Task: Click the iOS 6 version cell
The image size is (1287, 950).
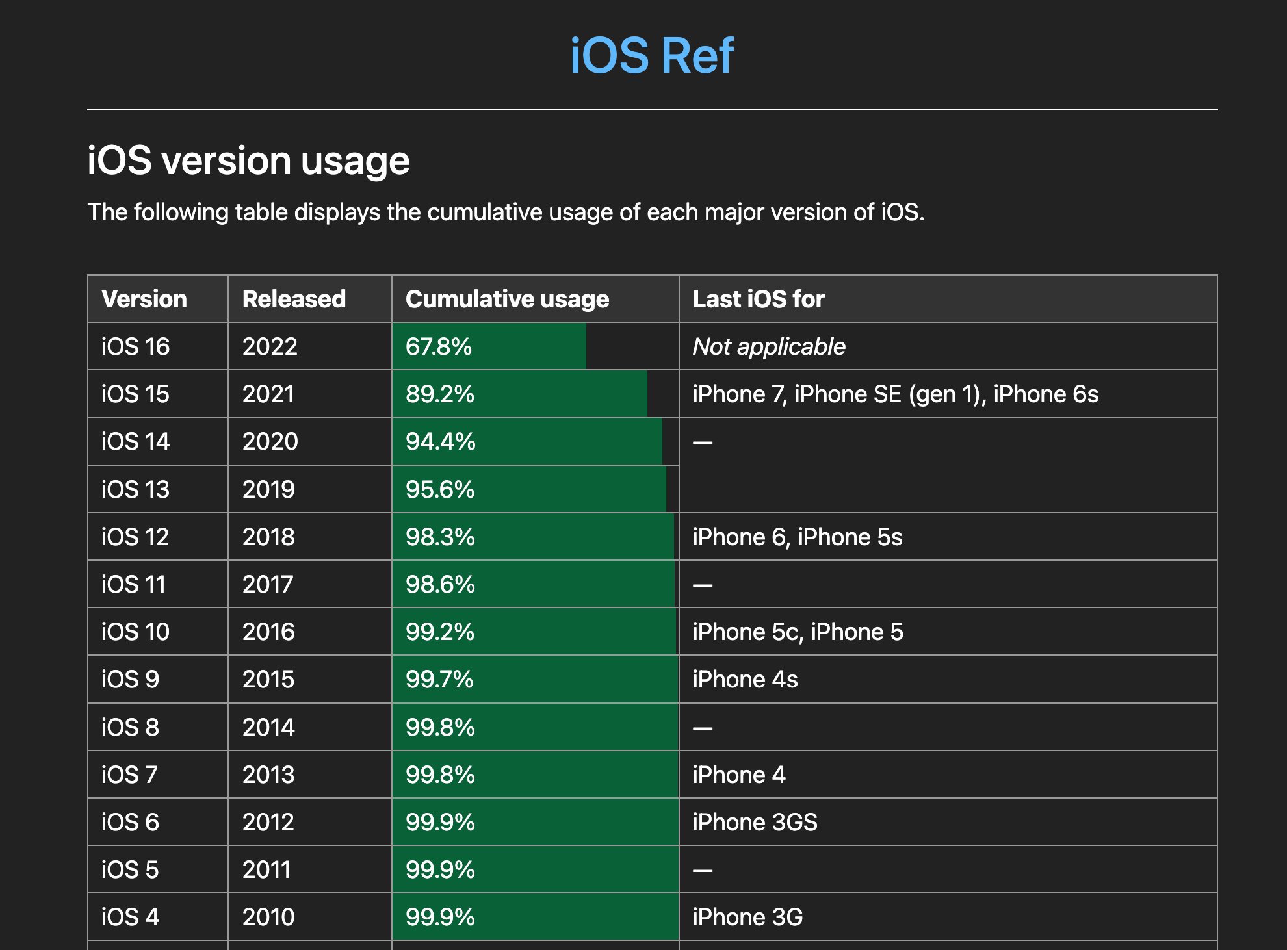Action: coord(158,822)
